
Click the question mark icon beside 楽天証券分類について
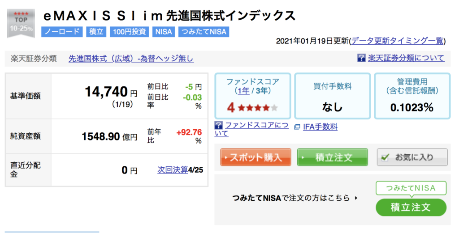[x=361, y=58]
